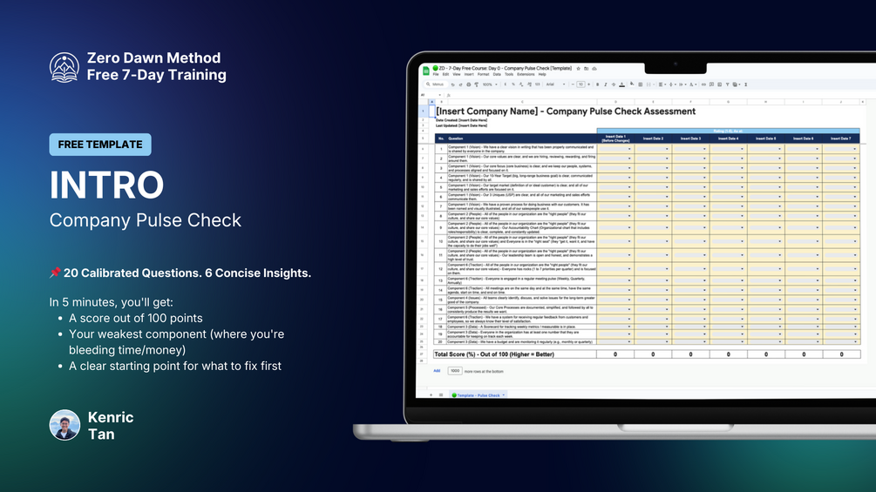Decrease font size with minus button
Image resolution: width=876 pixels, height=492 pixels.
(573, 84)
